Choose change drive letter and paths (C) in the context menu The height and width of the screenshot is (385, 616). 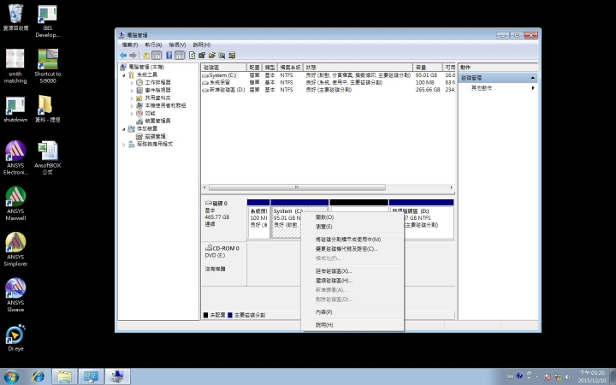tap(352, 249)
